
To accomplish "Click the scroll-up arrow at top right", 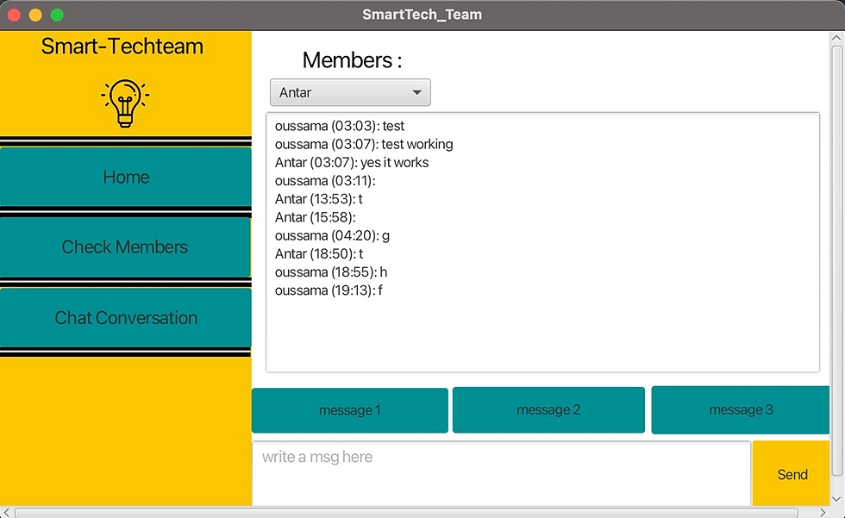I will 836,38.
